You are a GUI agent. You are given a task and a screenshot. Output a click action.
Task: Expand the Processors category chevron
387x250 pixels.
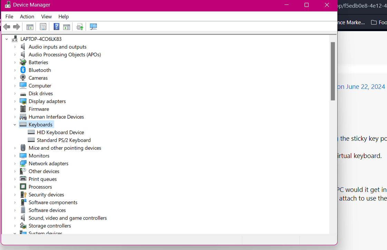point(15,187)
